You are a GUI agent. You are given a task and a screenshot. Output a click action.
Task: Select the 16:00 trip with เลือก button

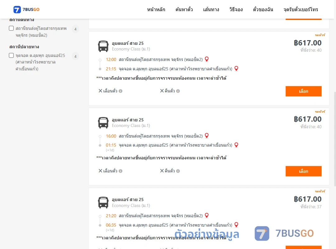click(303, 171)
